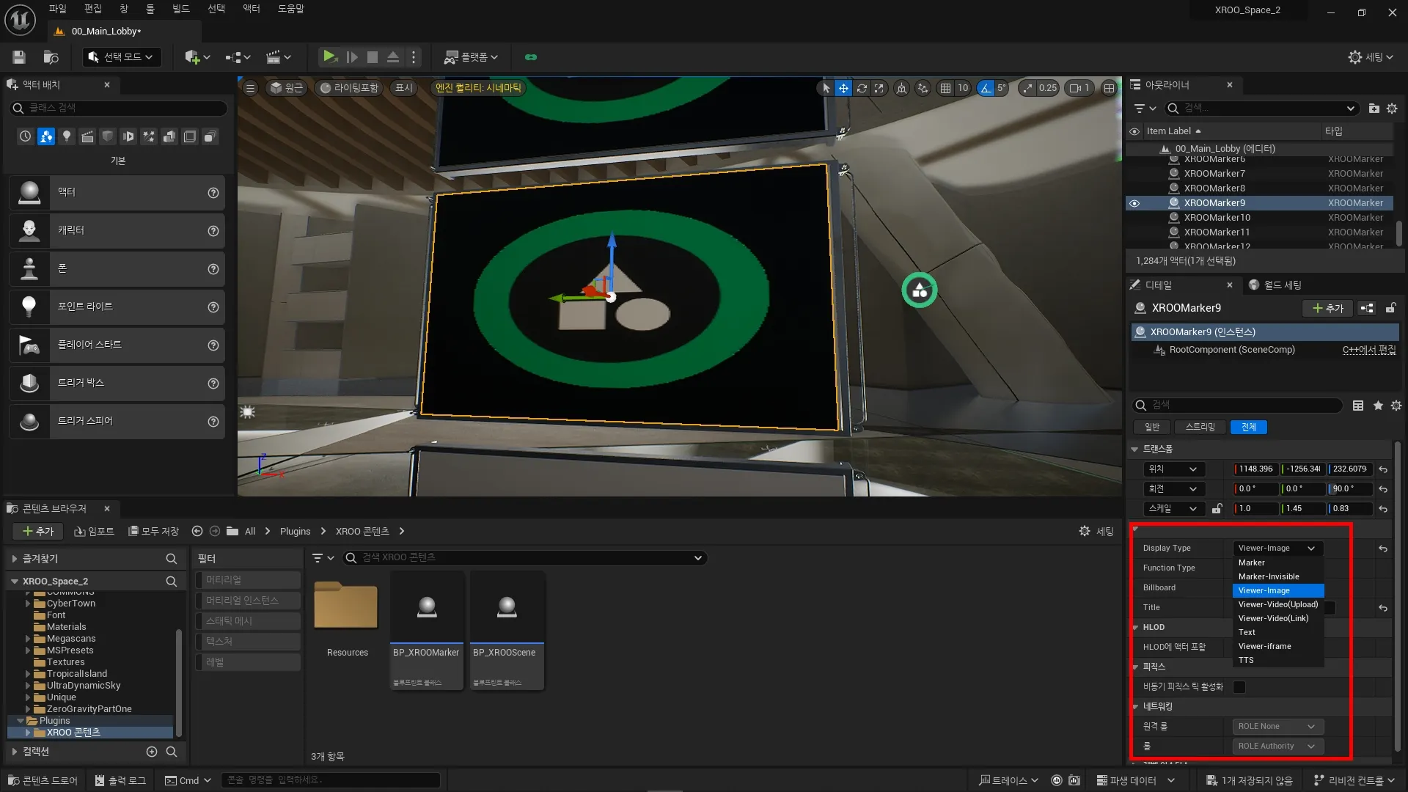Screen dimensions: 1408x792
Task: Open the Build menu in the menu bar
Action: (x=180, y=9)
